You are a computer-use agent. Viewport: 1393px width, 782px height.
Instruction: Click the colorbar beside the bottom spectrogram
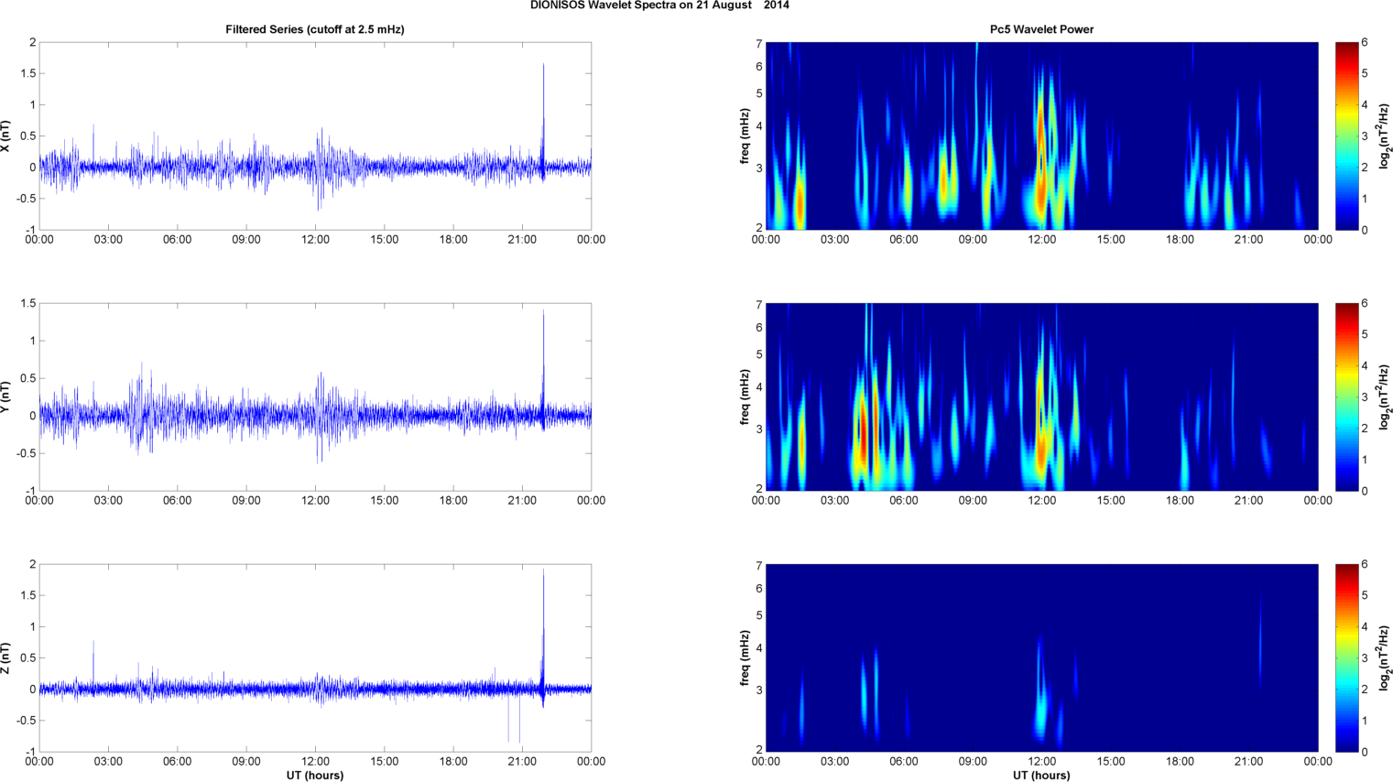(1346, 657)
